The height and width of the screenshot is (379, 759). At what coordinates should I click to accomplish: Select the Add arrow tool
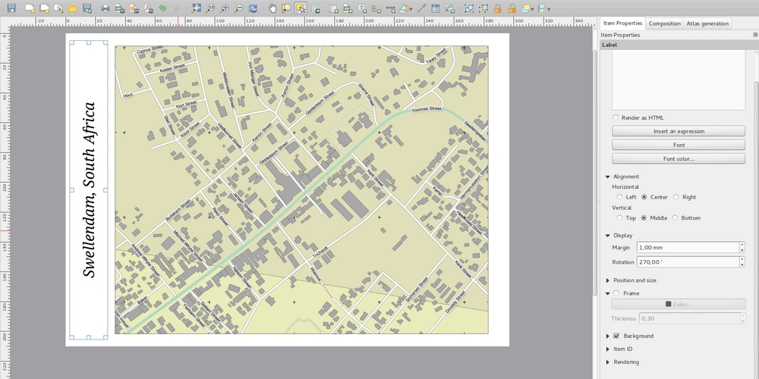click(421, 8)
